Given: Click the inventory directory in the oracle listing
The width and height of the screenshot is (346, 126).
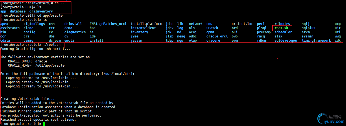Looking at the screenshot, I should 139,32.
